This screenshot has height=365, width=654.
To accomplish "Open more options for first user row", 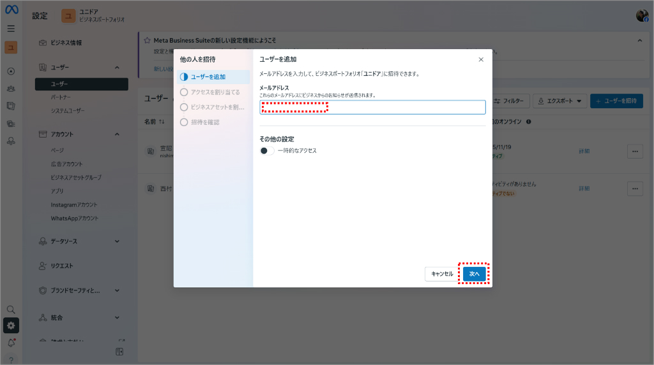I will 635,152.
